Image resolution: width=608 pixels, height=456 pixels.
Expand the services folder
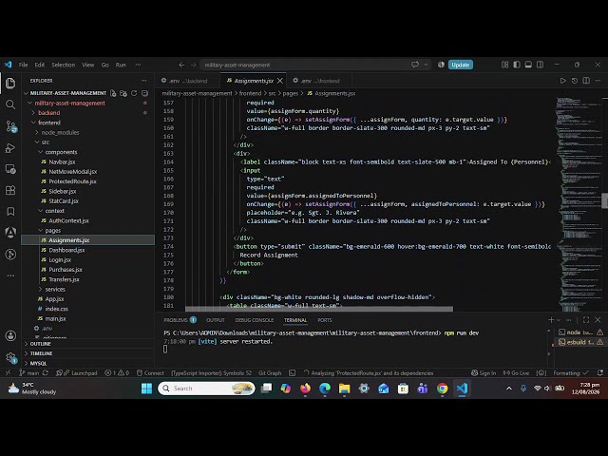tap(55, 289)
